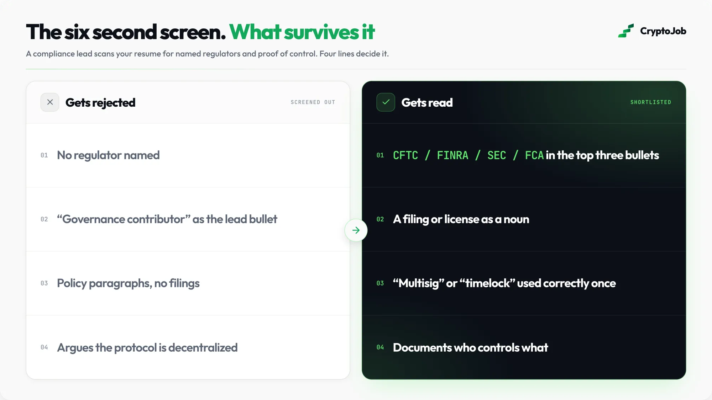Image resolution: width=712 pixels, height=400 pixels.
Task: Select the SHORTLISTED label
Action: [x=651, y=102]
